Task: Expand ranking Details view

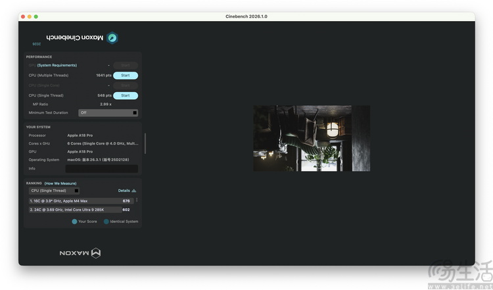Action: point(124,191)
